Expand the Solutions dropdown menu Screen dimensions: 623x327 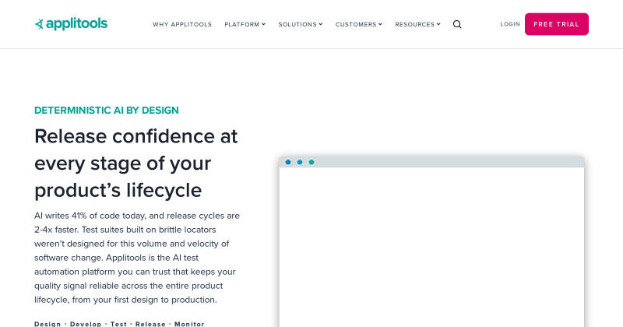(x=301, y=24)
